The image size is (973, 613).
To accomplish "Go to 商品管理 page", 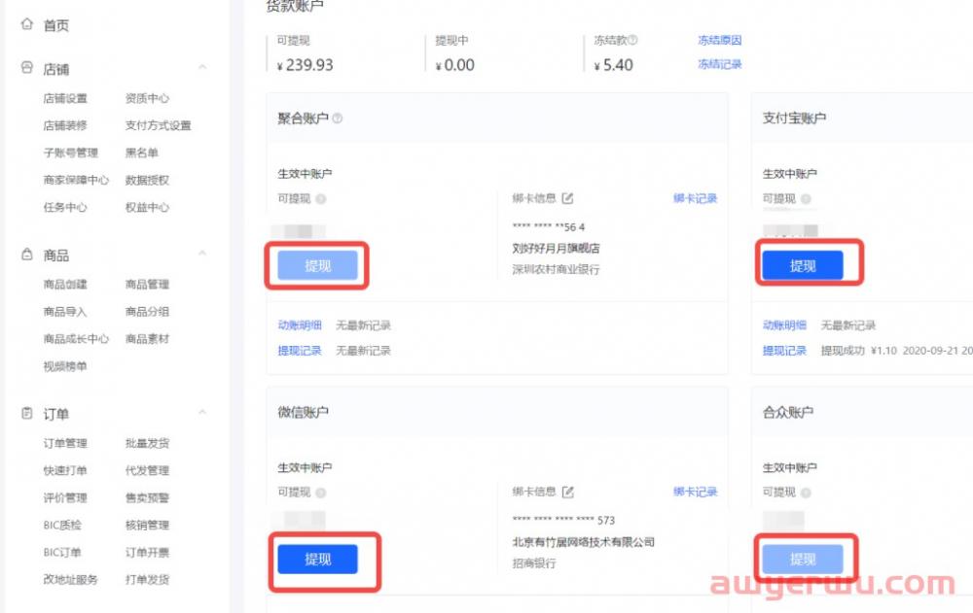I will pos(147,285).
